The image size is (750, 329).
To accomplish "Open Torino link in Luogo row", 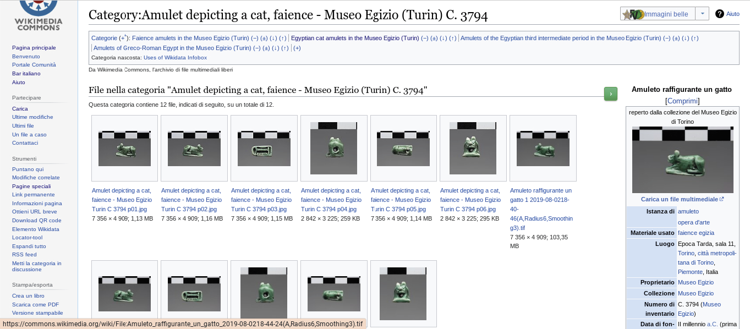I will [686, 253].
